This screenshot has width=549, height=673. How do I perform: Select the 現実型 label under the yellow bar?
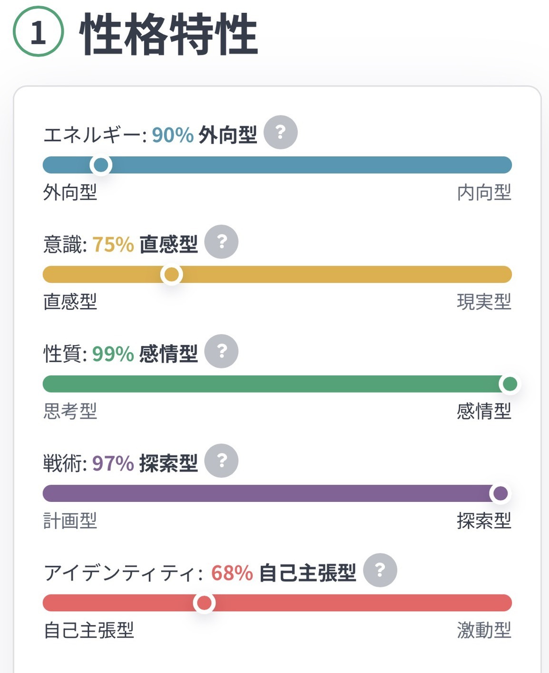click(484, 302)
